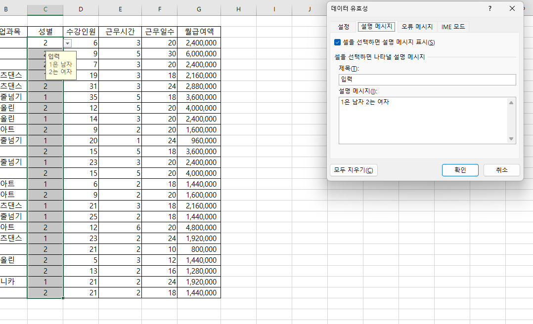Select column C header

pos(45,9)
